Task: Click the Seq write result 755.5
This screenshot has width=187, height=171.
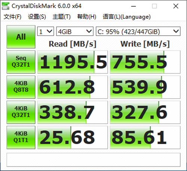Action: (145, 62)
